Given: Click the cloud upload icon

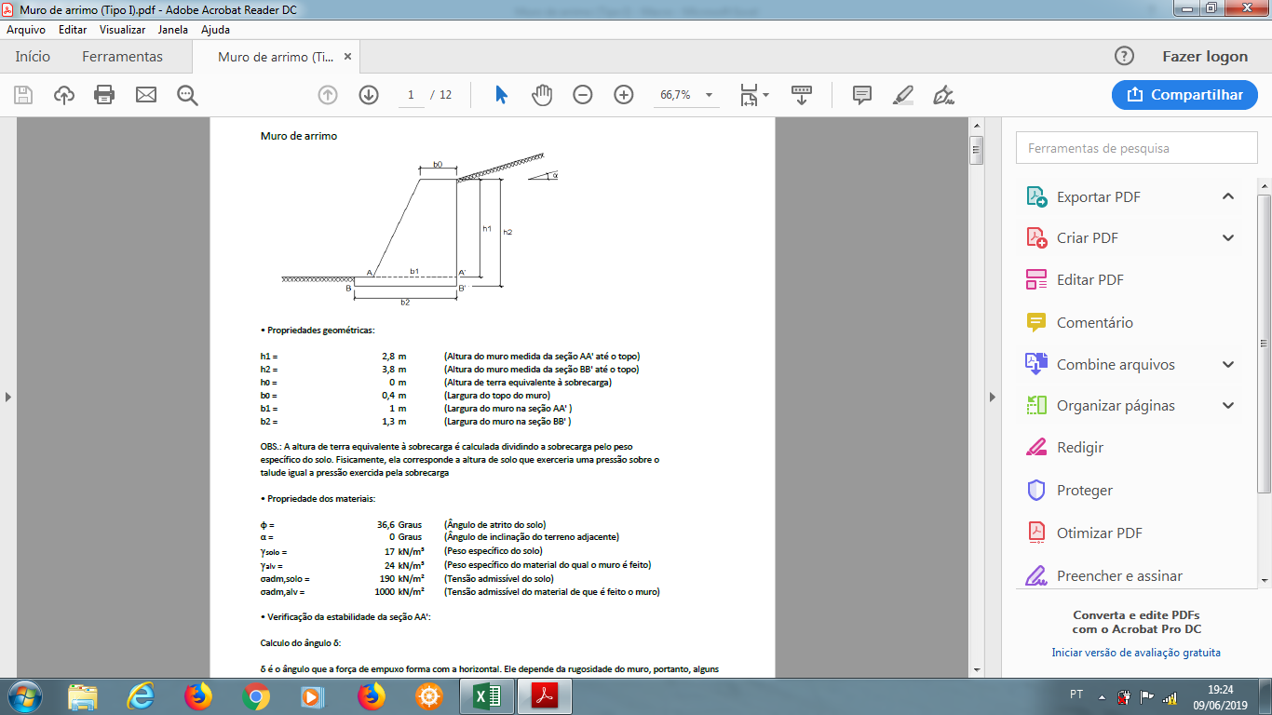Looking at the screenshot, I should click(64, 95).
